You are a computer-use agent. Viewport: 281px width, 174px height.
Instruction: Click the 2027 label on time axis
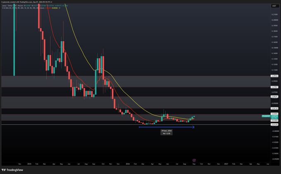[x=226, y=164]
